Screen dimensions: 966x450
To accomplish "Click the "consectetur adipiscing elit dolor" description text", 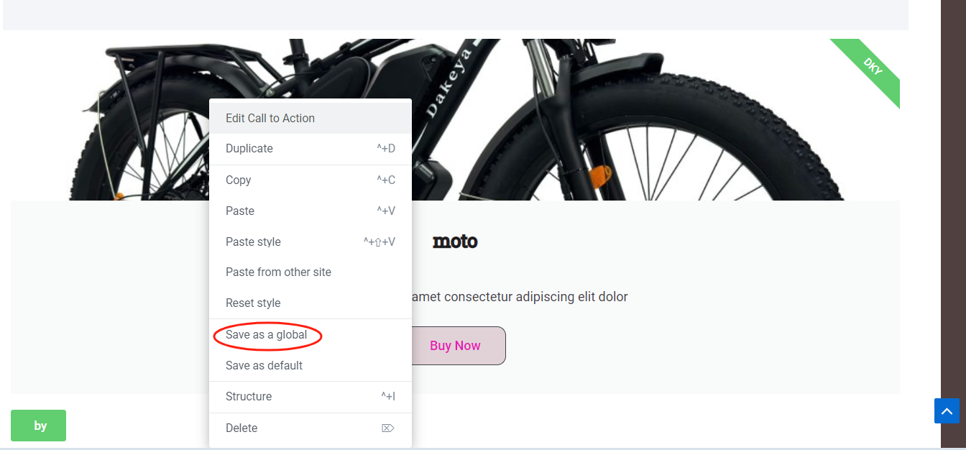I will click(x=519, y=297).
